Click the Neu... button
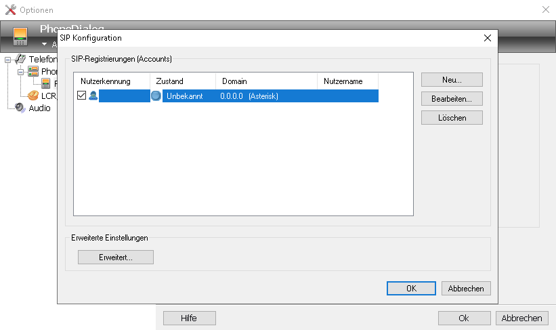The width and height of the screenshot is (556, 330). pyautogui.click(x=452, y=80)
